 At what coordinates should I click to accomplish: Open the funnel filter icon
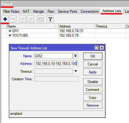pos(50,19)
